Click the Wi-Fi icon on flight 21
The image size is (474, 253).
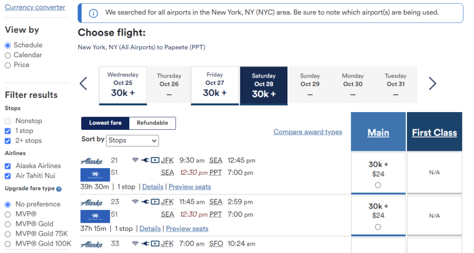135,160
